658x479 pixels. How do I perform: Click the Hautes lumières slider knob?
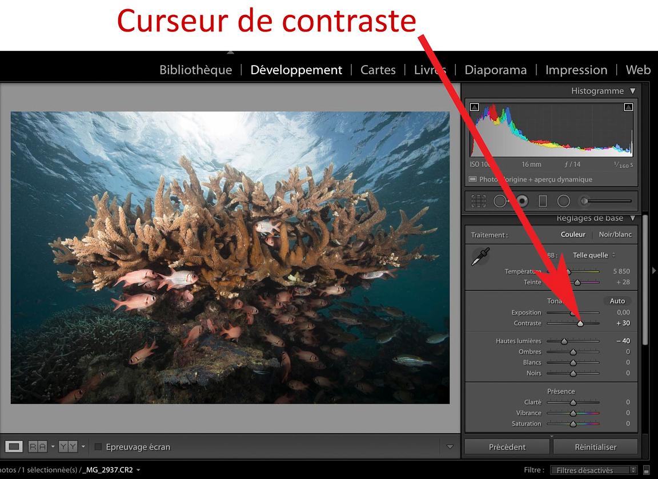pos(564,341)
